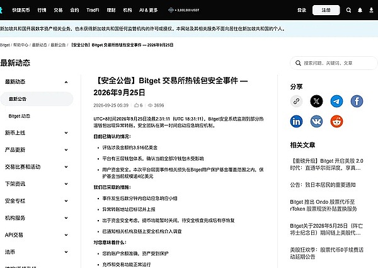The image size is (378, 268).
Task: Click the 注册 register button
Action: click(x=326, y=10)
